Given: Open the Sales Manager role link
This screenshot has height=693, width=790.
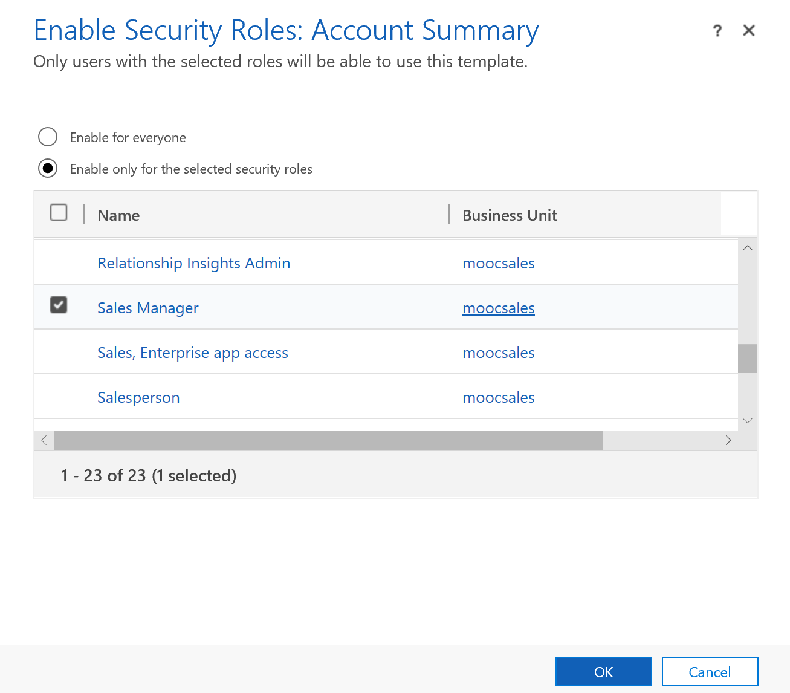Looking at the screenshot, I should tap(147, 308).
